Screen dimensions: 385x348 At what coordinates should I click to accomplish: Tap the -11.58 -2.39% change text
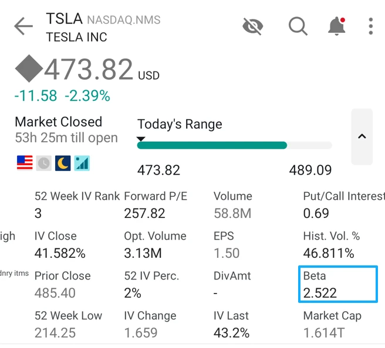point(62,95)
